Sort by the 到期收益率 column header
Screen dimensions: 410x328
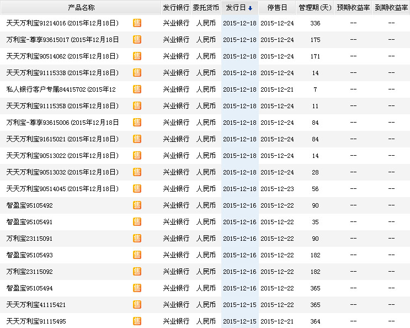pyautogui.click(x=391, y=8)
